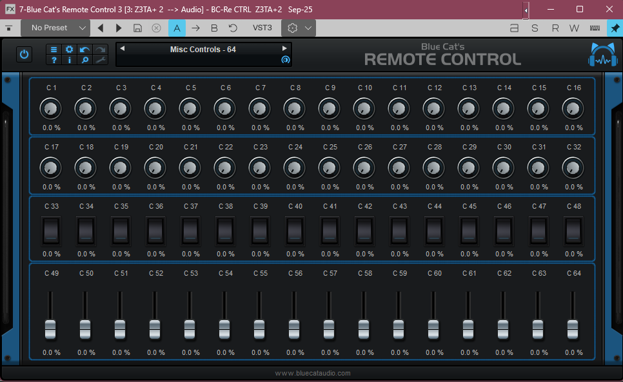The image size is (623, 382).
Task: Open the Misc Controls - 64 skin selector
Action: tap(203, 50)
